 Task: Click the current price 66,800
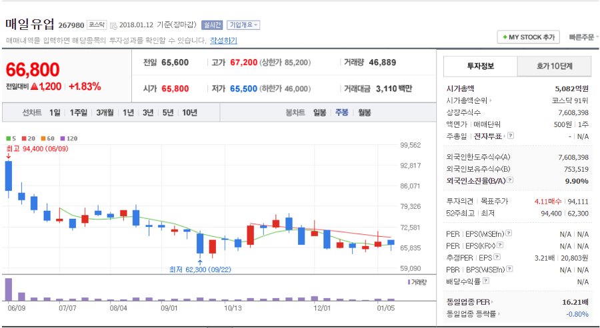[x=33, y=69]
